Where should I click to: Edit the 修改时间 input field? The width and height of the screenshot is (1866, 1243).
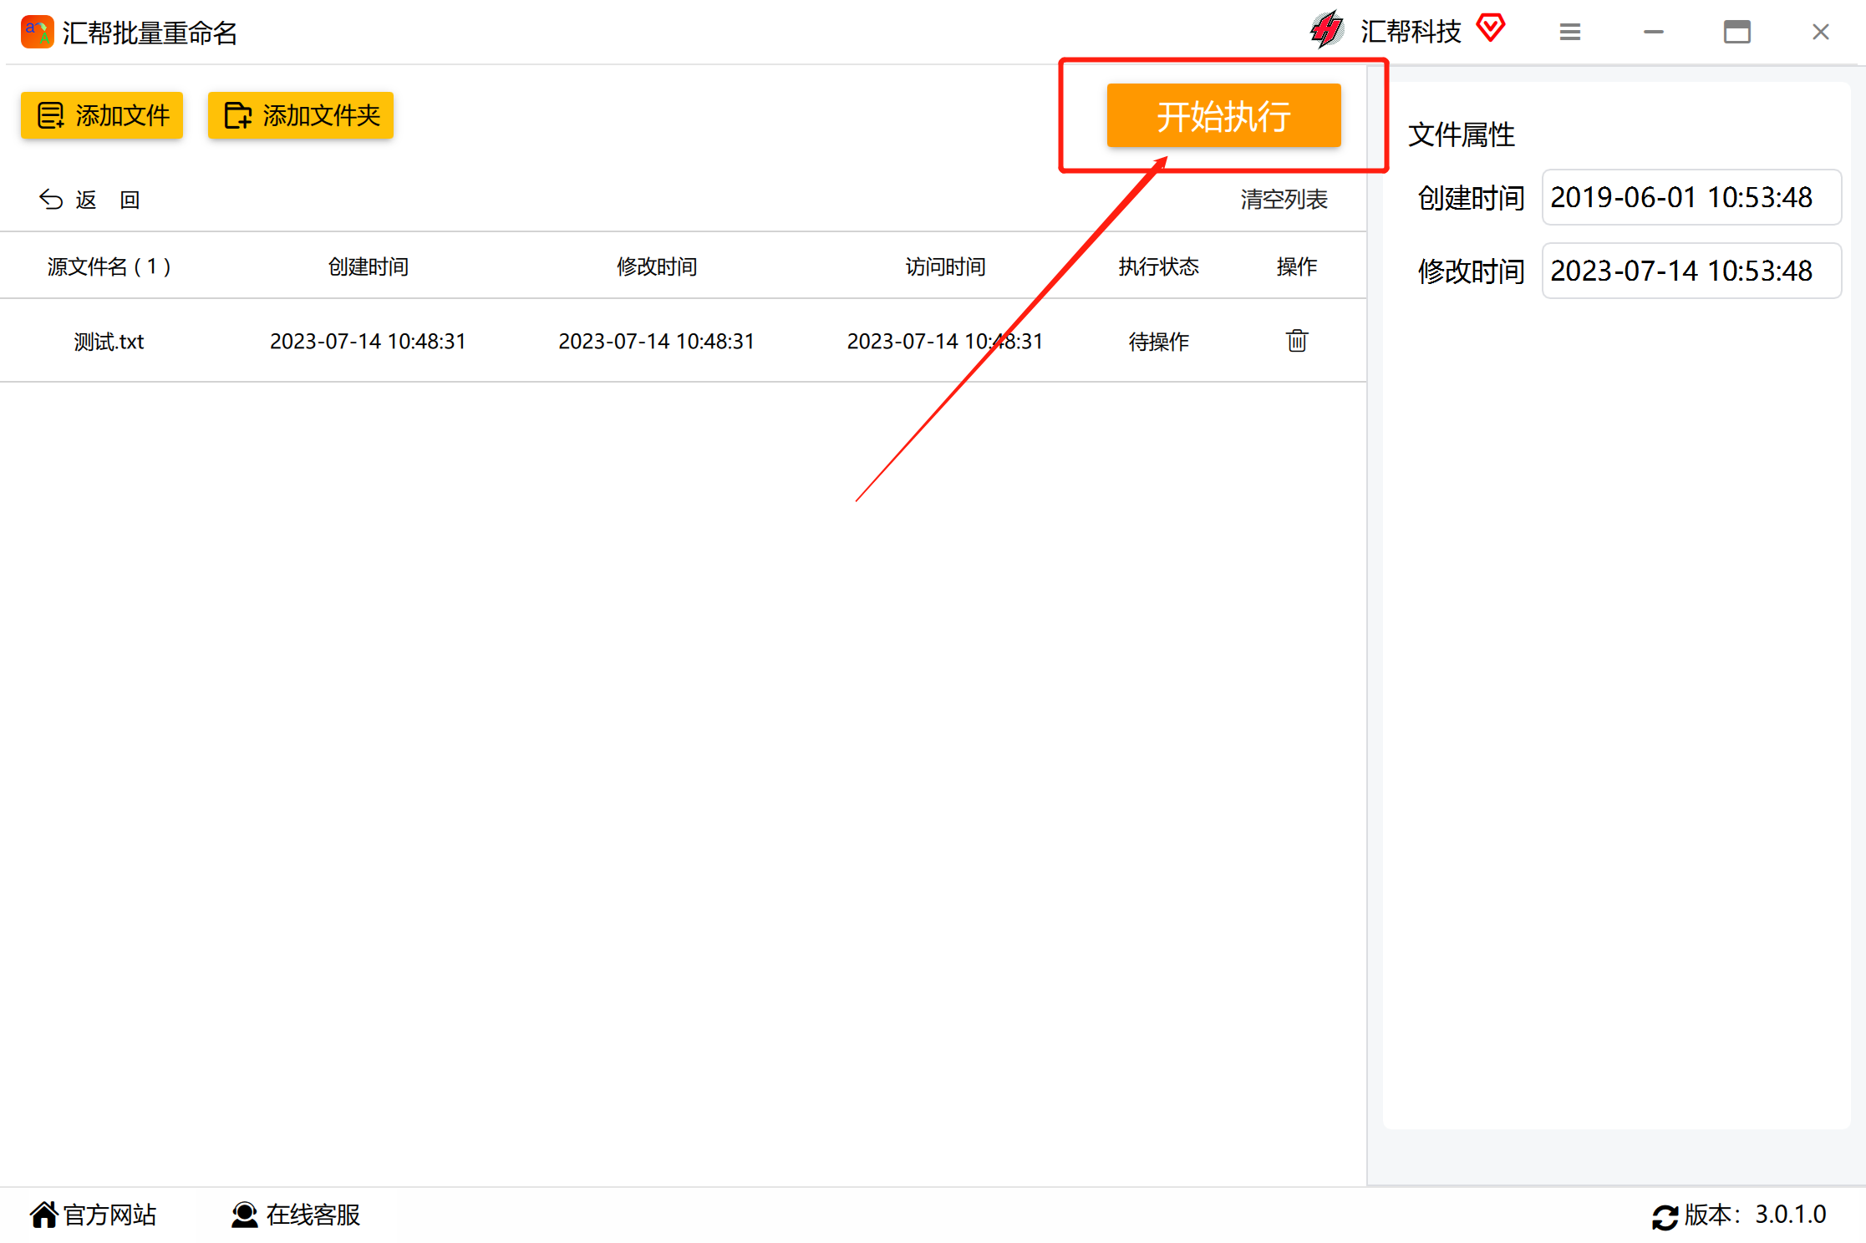coord(1691,271)
